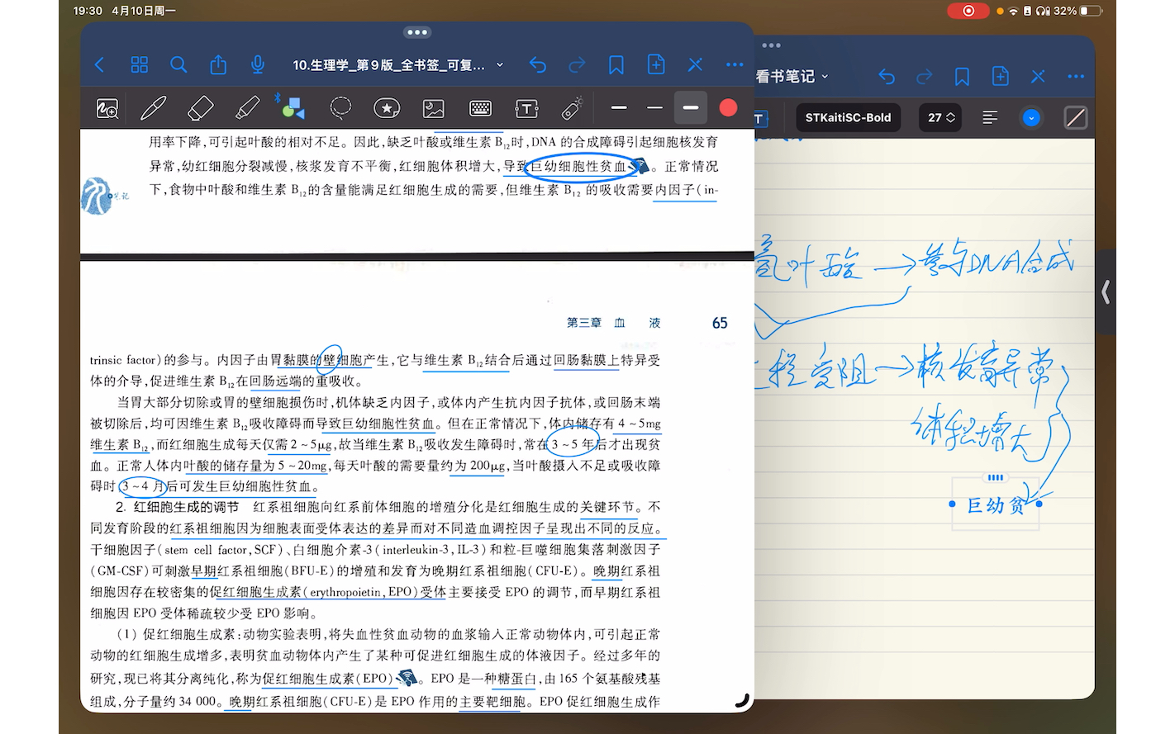Select the Laser pointer tool
The image size is (1175, 734).
coord(572,108)
